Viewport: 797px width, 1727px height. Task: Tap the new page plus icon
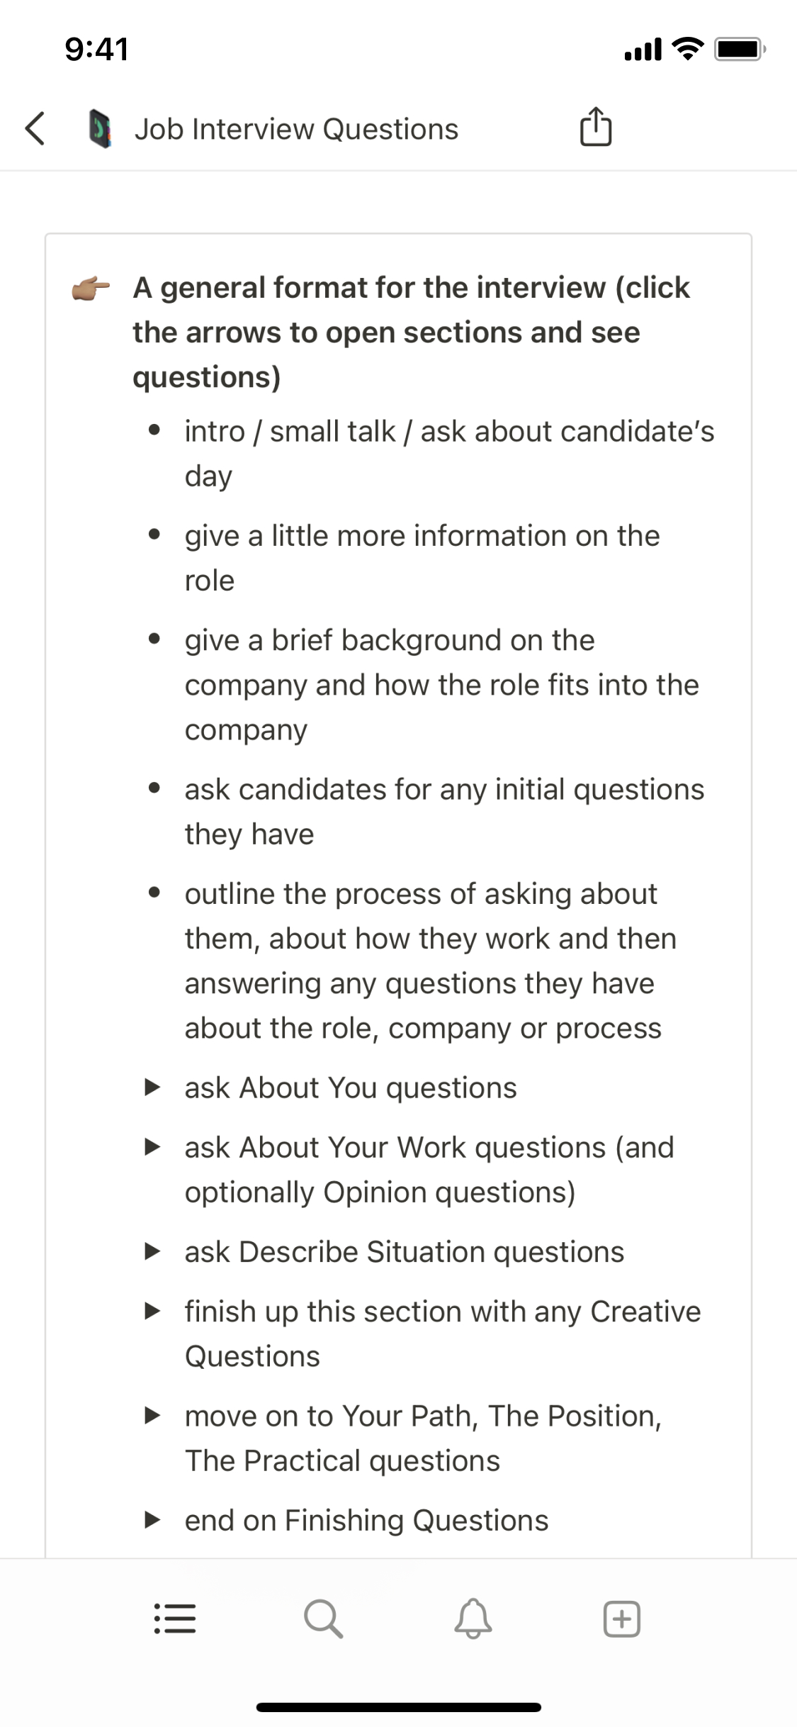coord(621,1619)
